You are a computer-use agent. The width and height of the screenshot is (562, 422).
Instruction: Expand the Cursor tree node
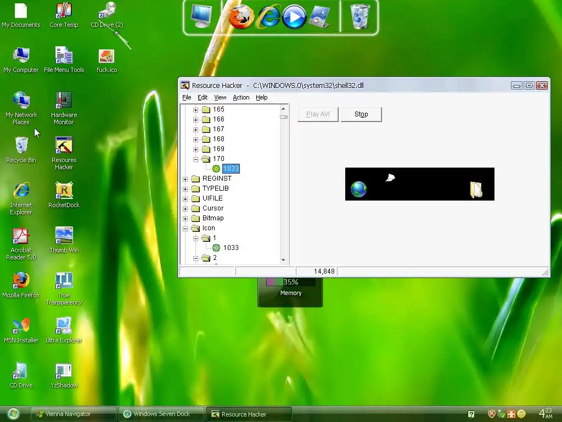click(x=186, y=209)
